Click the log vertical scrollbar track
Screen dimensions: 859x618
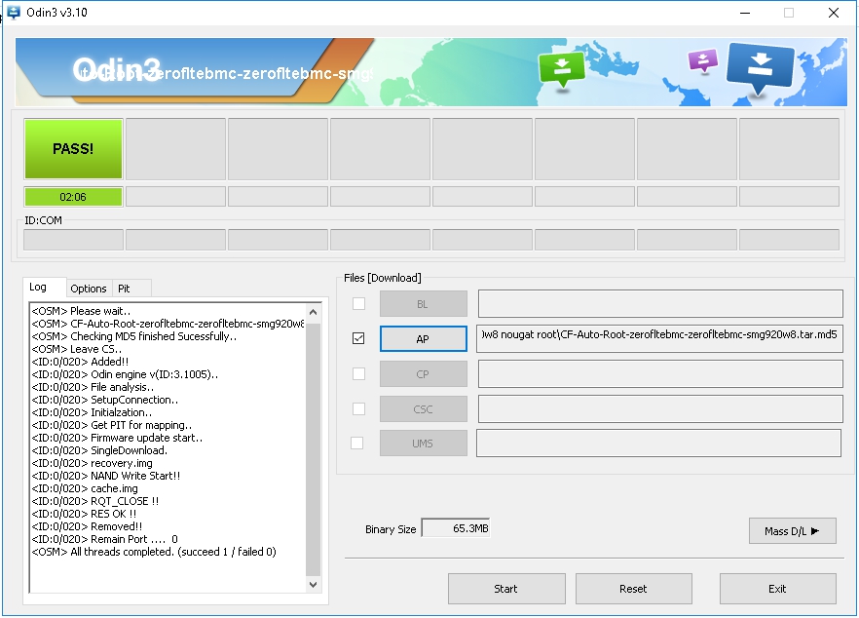point(314,448)
